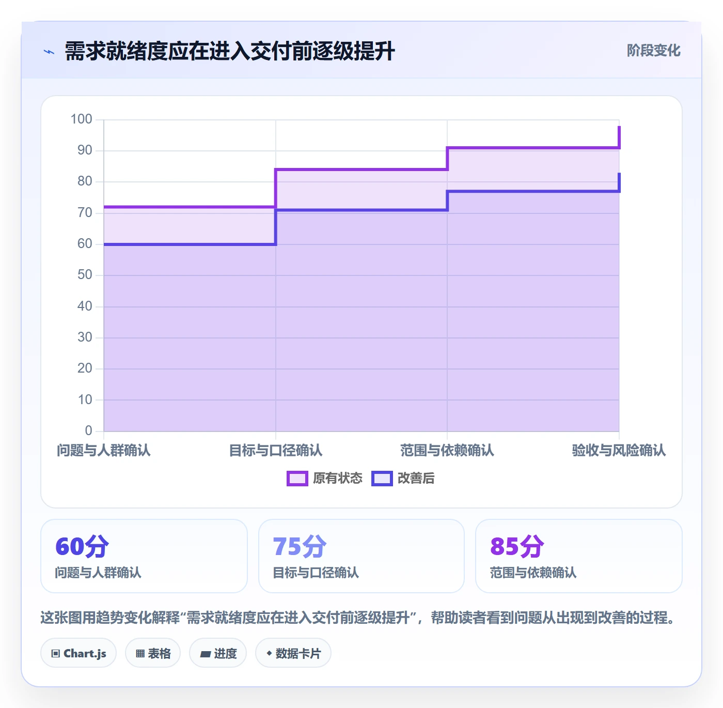Toggle the 改善后 legend swatch
Screen dimensions: 723x708
click(382, 479)
